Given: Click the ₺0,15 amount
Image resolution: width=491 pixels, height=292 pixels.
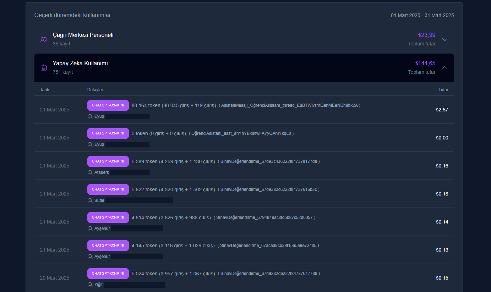Looking at the screenshot, I should (x=442, y=278).
